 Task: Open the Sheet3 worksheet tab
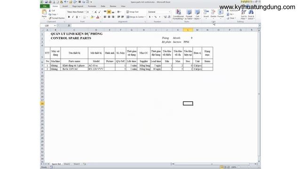[77, 164]
